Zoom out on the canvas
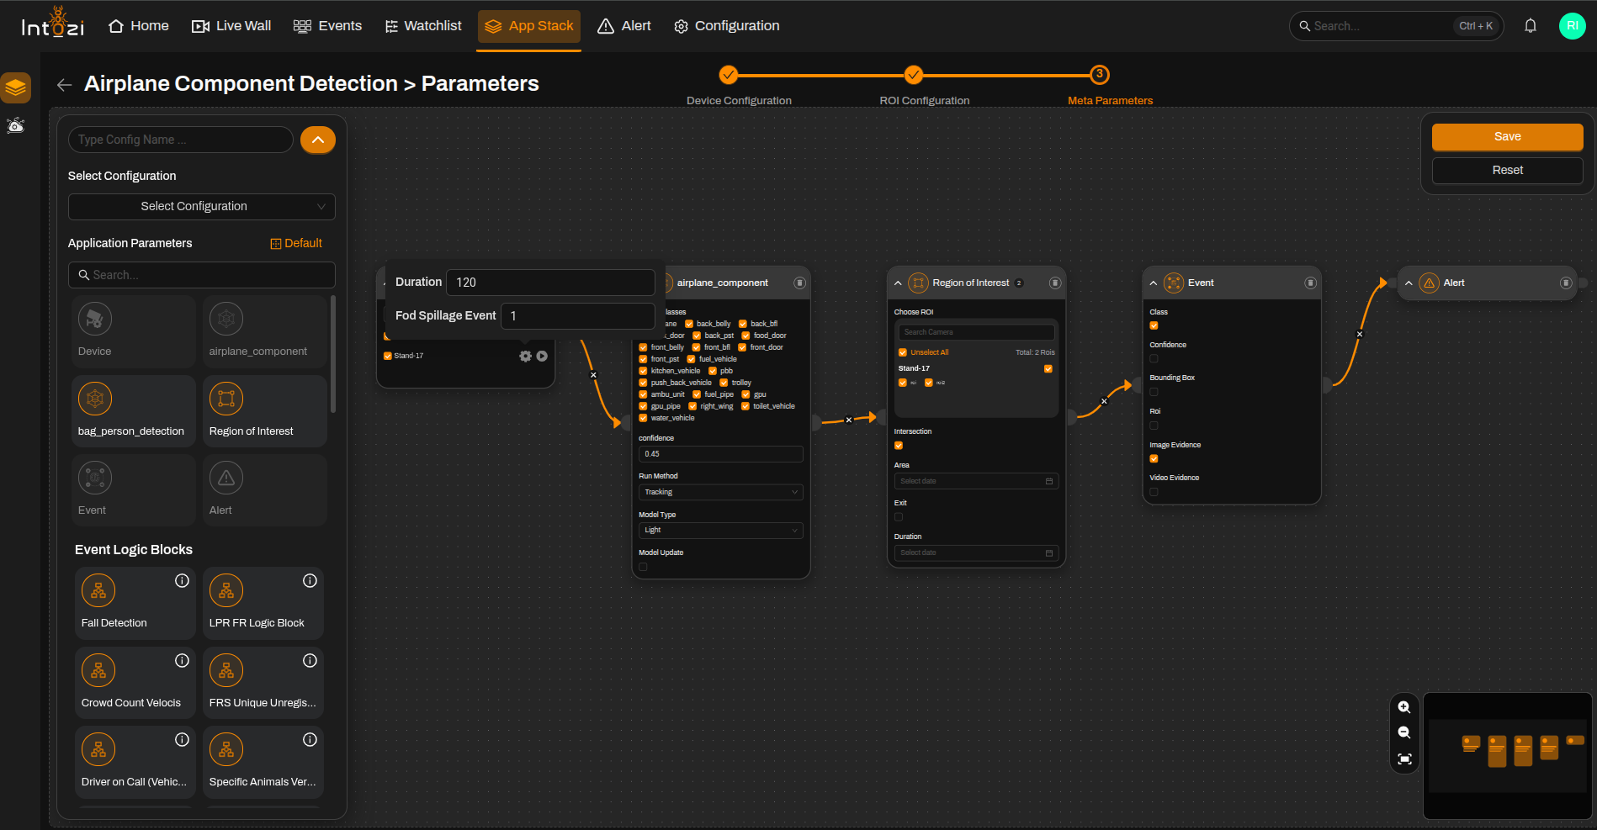1597x830 pixels. point(1404,733)
